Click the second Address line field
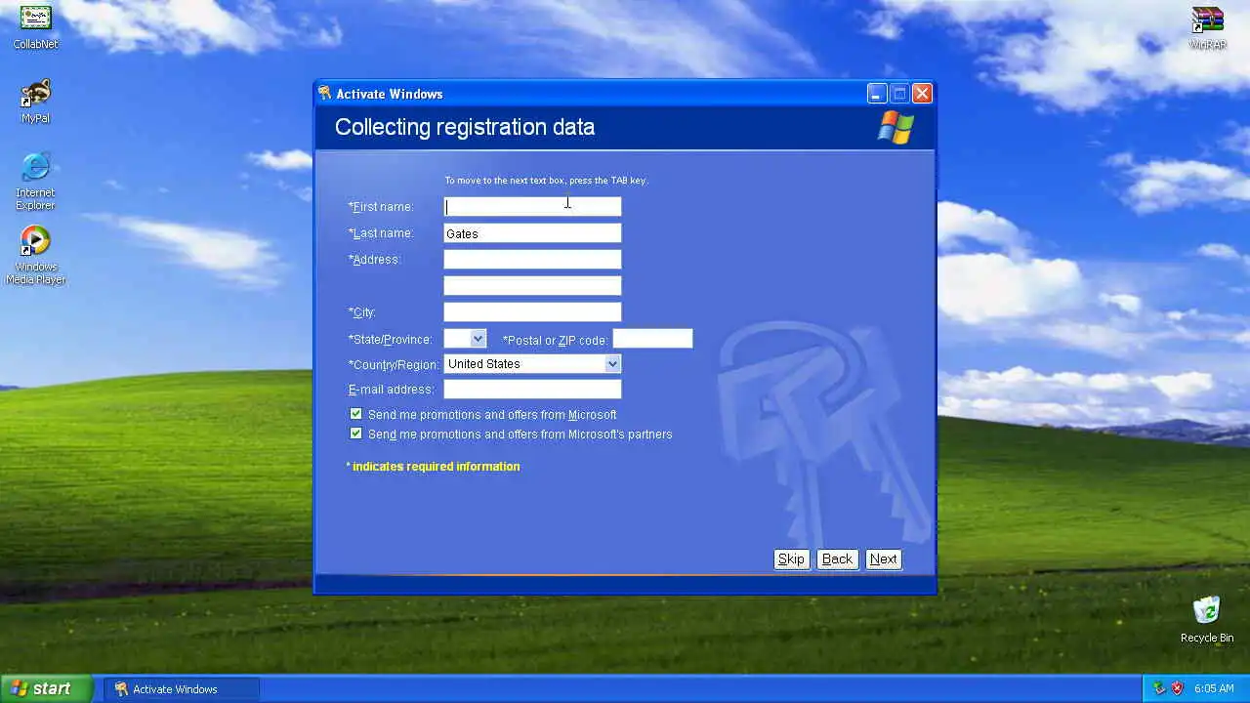Screen dimensions: 1250x703 coord(532,285)
